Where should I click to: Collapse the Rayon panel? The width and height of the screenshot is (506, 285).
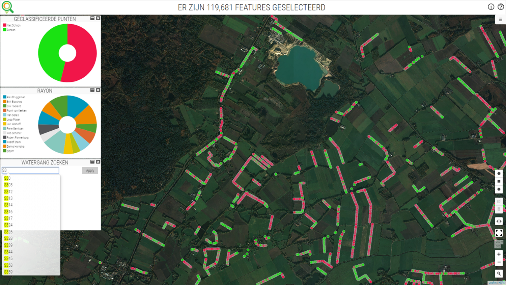click(x=92, y=90)
